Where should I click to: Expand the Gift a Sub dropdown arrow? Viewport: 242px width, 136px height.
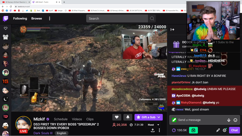click(x=159, y=117)
